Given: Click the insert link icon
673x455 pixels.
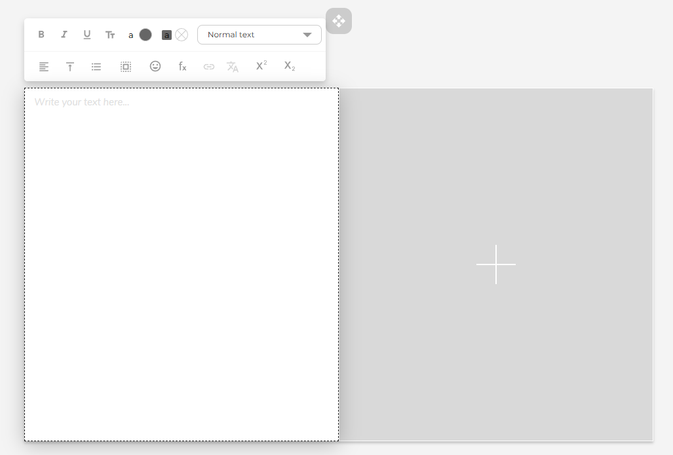Looking at the screenshot, I should coord(208,66).
